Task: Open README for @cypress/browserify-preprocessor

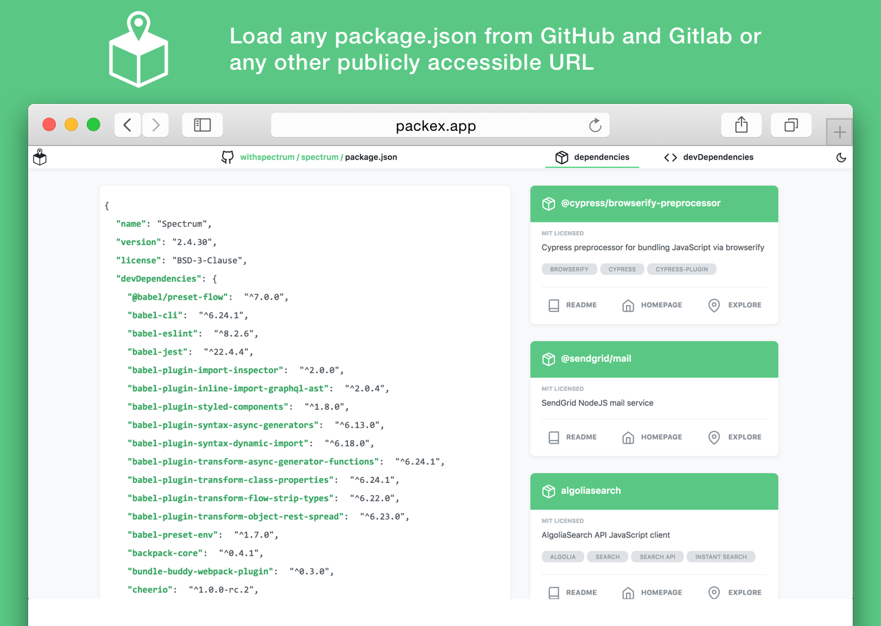Action: tap(573, 305)
